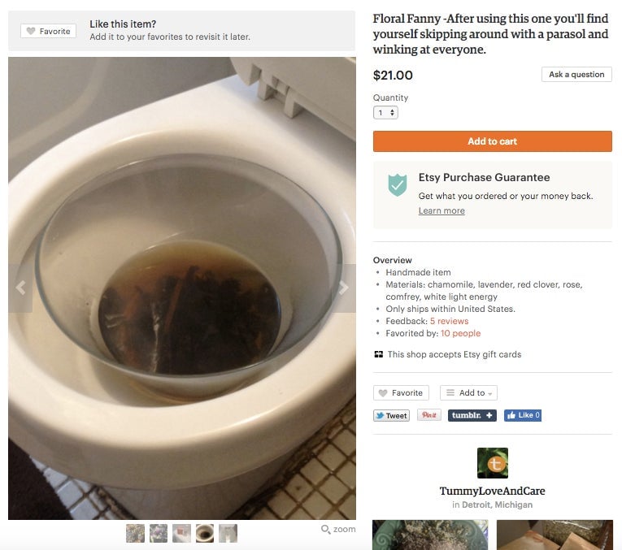Select the fourth photo thumbnail
Image resolution: width=622 pixels, height=550 pixels.
click(x=205, y=533)
